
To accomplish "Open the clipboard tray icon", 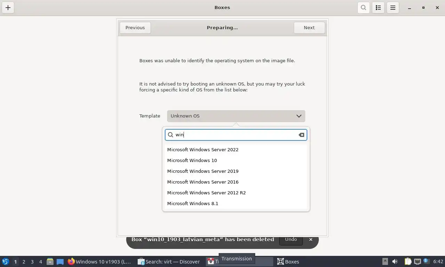I will point(408,262).
